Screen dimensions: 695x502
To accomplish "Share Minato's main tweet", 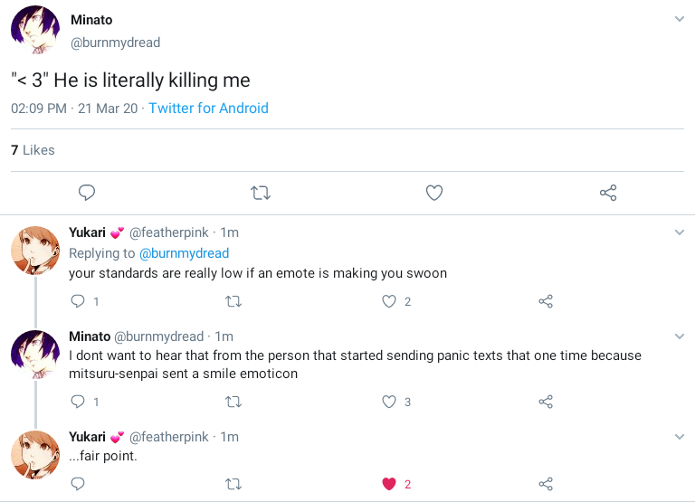I will [x=608, y=193].
